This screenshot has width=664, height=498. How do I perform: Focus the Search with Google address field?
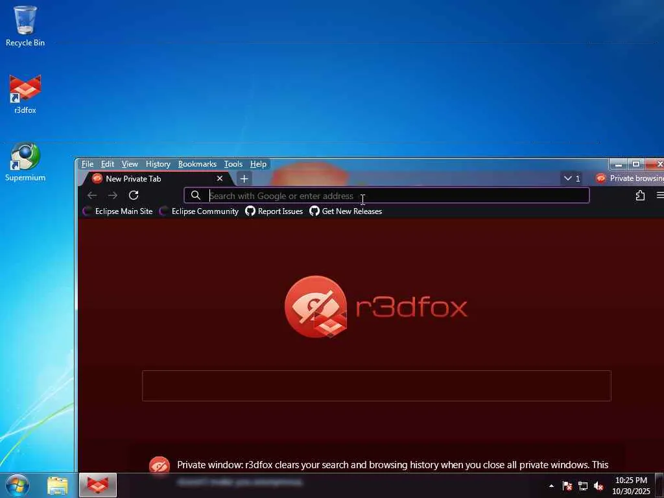[x=386, y=196]
